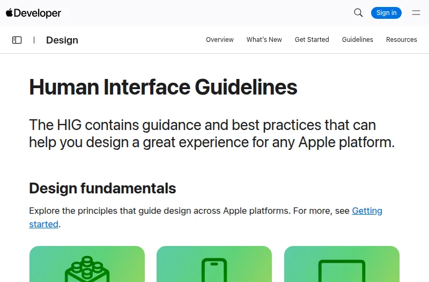Open the What's New tab
The width and height of the screenshot is (429, 282).
coord(264,40)
